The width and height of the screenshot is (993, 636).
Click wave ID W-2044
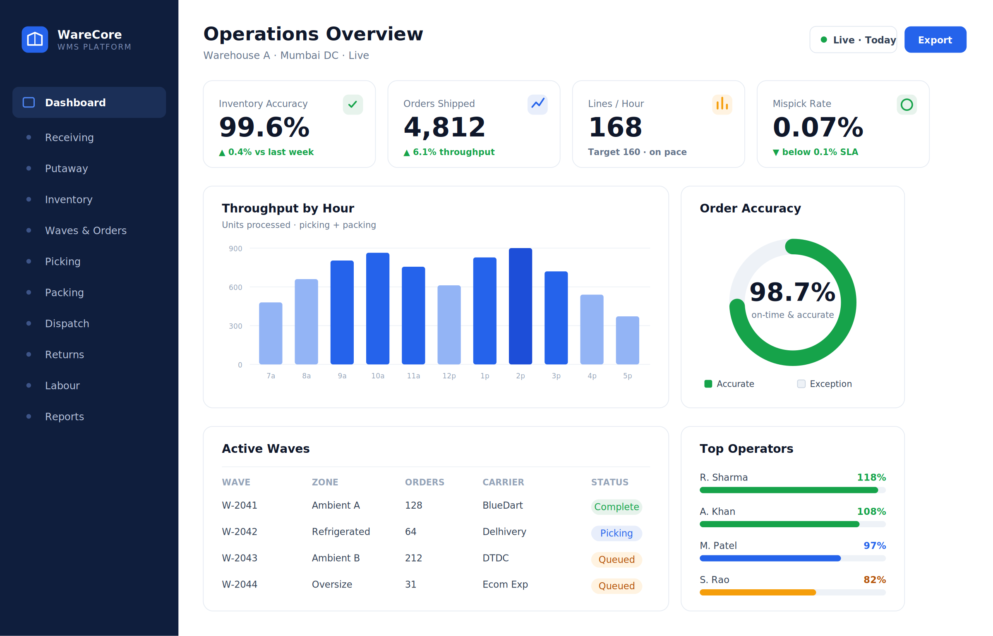tap(240, 585)
